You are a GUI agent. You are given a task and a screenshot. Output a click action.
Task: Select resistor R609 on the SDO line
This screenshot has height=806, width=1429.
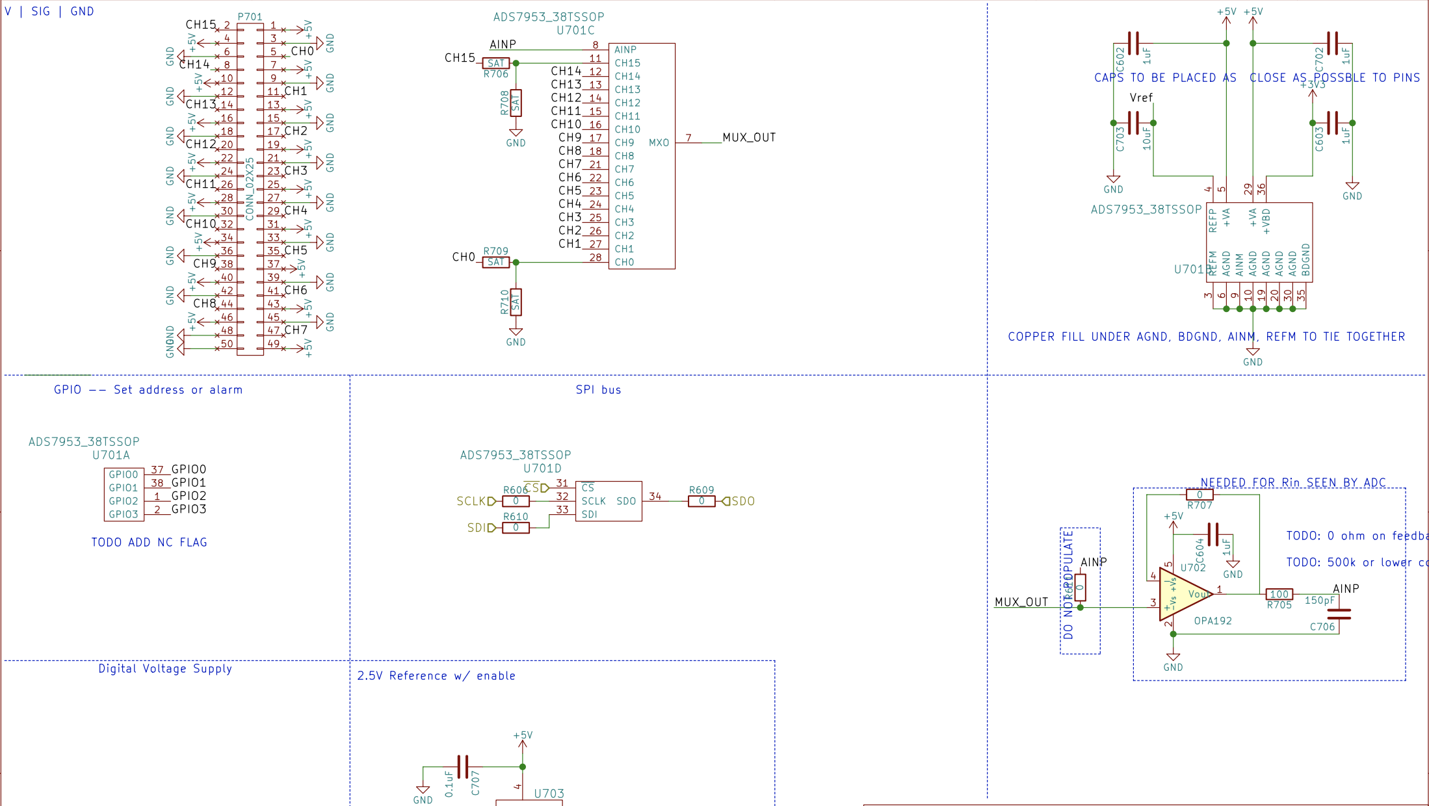pos(701,501)
